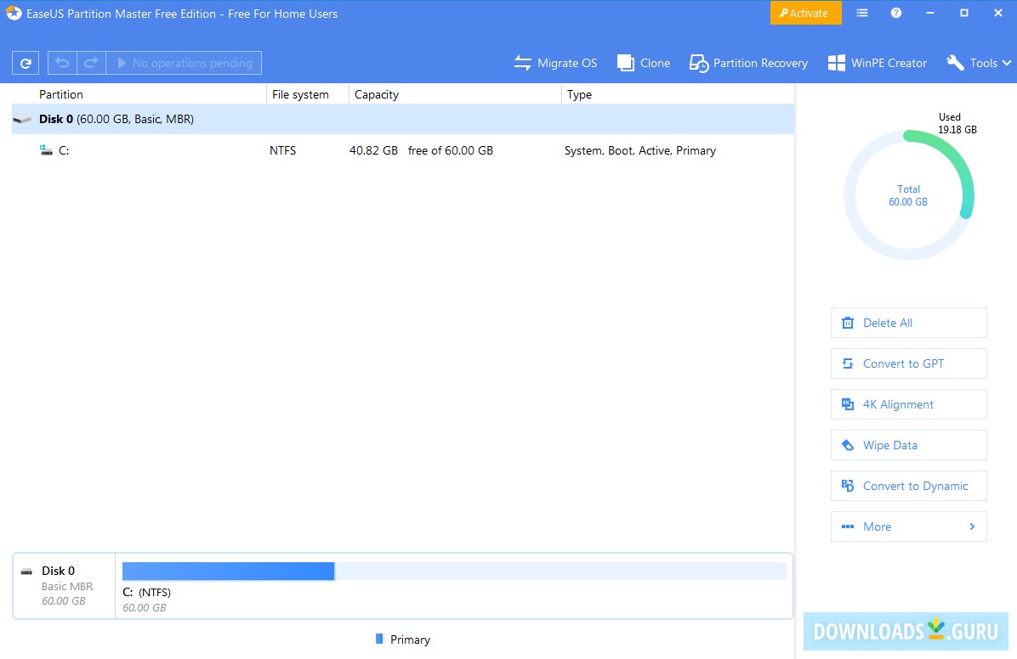Viewport: 1017px width, 659px height.
Task: Start the Clone wizard
Action: pos(644,63)
